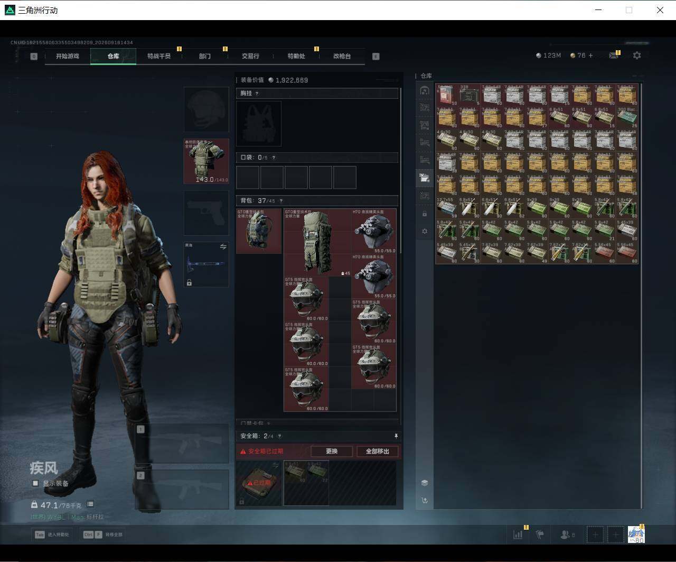
Task: Open the 开始游戏 tab
Action: click(67, 56)
